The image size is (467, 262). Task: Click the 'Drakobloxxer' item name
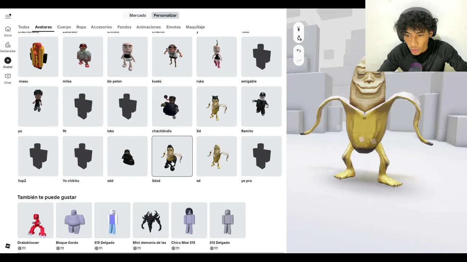tap(28, 243)
